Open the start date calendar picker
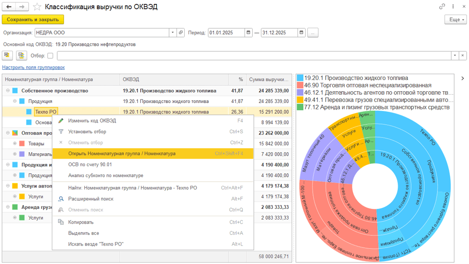The image size is (469, 264). click(x=249, y=33)
